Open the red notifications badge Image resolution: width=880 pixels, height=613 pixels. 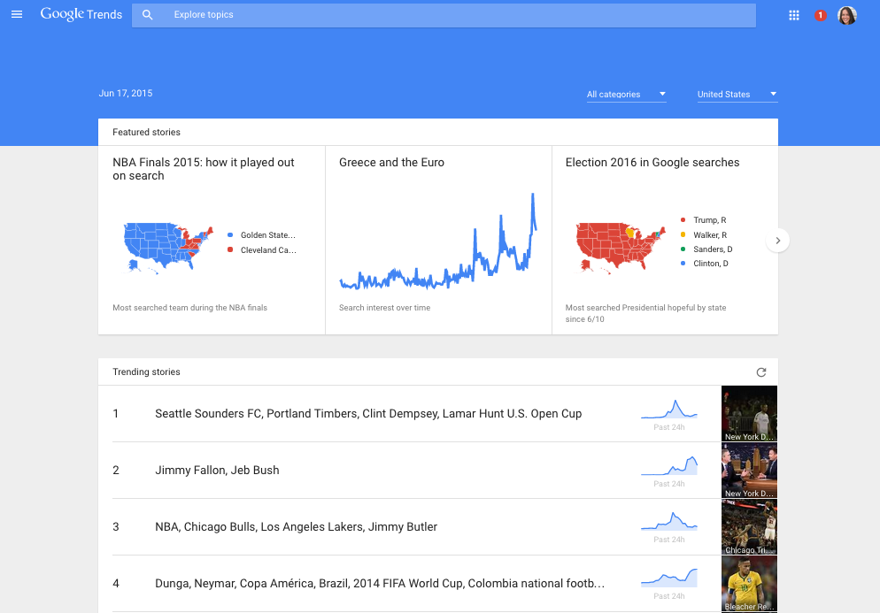tap(820, 15)
